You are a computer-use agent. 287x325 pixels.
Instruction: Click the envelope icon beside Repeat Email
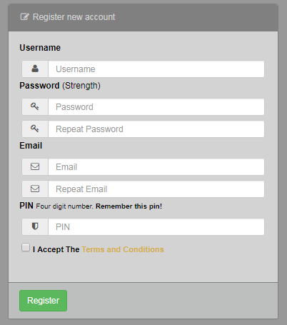coord(35,189)
